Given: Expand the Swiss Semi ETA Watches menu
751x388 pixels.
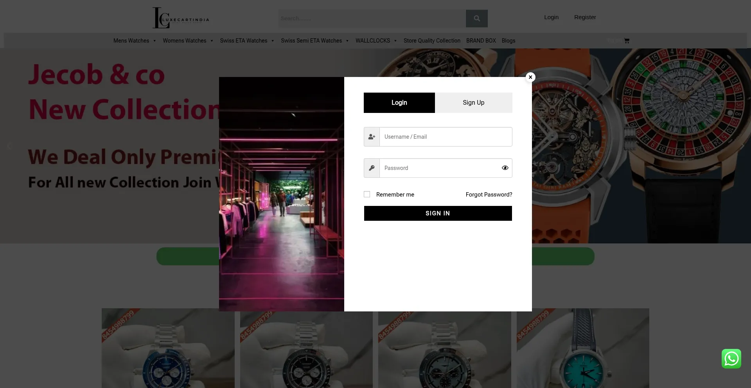Looking at the screenshot, I should (314, 41).
